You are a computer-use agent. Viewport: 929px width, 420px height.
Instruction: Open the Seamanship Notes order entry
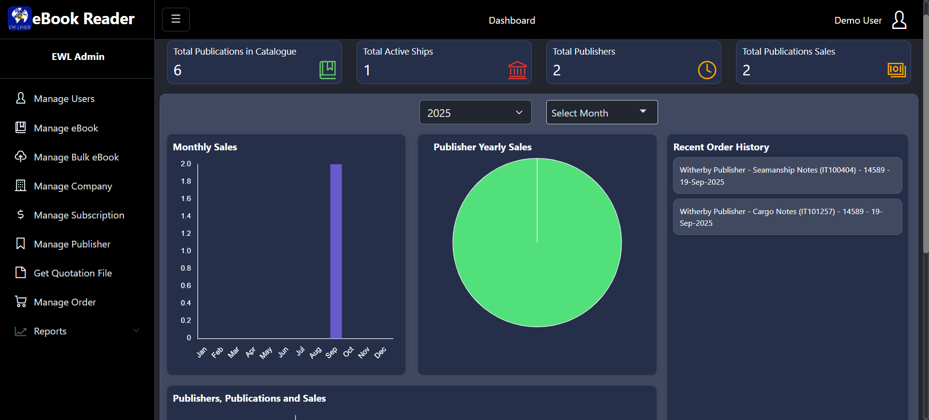787,176
